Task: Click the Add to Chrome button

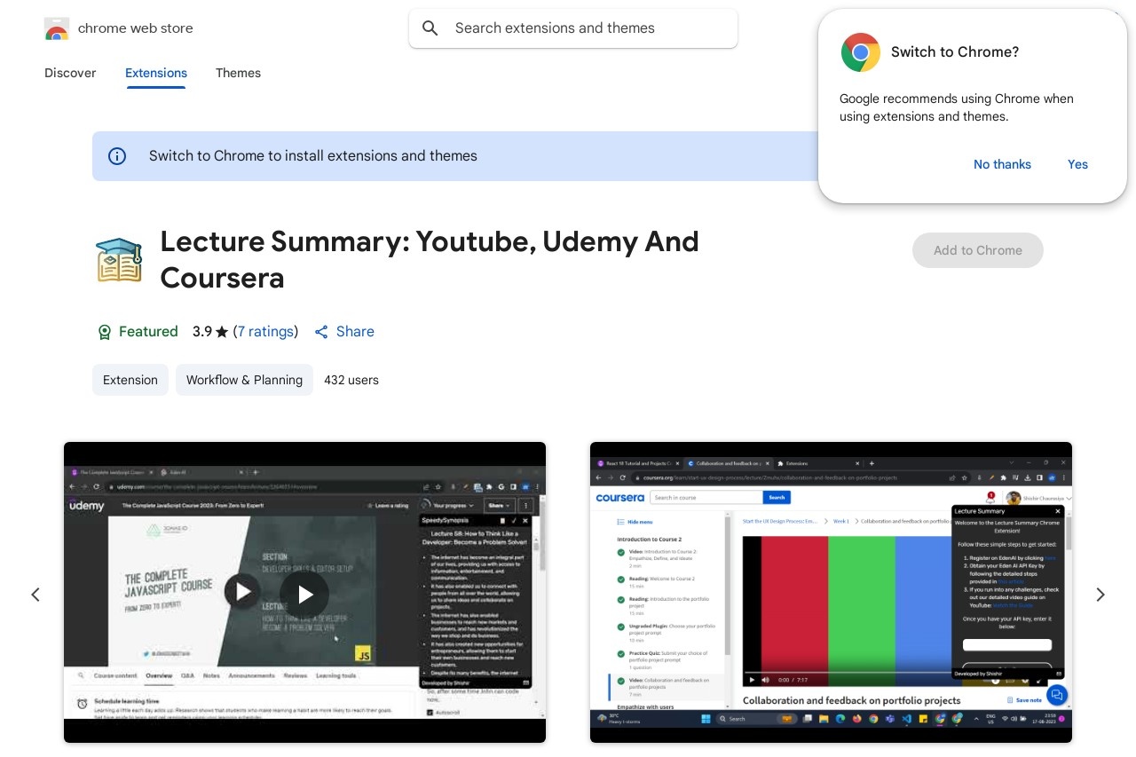Action: (x=977, y=250)
